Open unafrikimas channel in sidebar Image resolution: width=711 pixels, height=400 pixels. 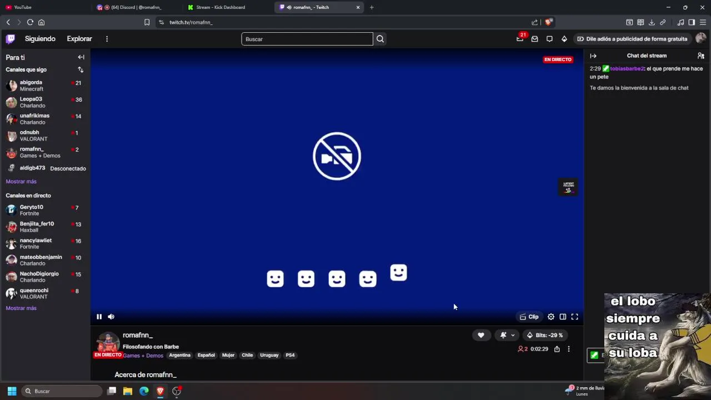[45, 119]
